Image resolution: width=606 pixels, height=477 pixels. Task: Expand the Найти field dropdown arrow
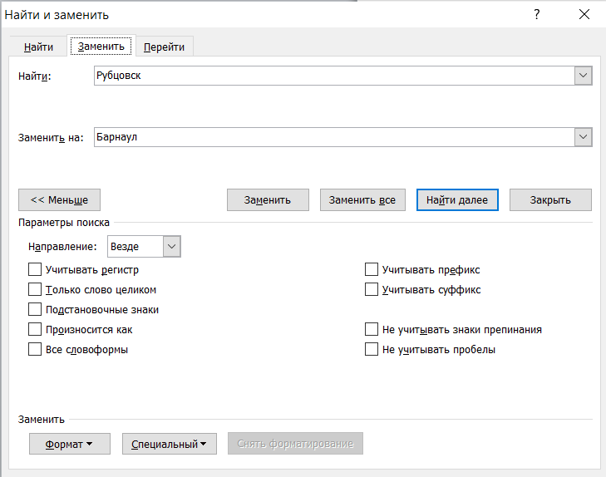(584, 76)
